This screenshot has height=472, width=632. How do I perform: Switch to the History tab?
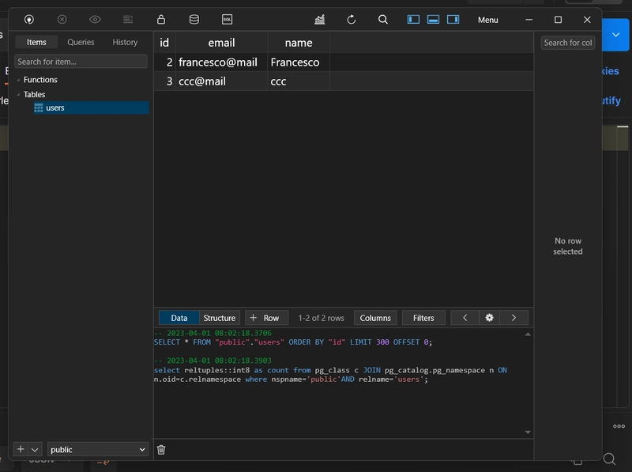click(x=125, y=42)
